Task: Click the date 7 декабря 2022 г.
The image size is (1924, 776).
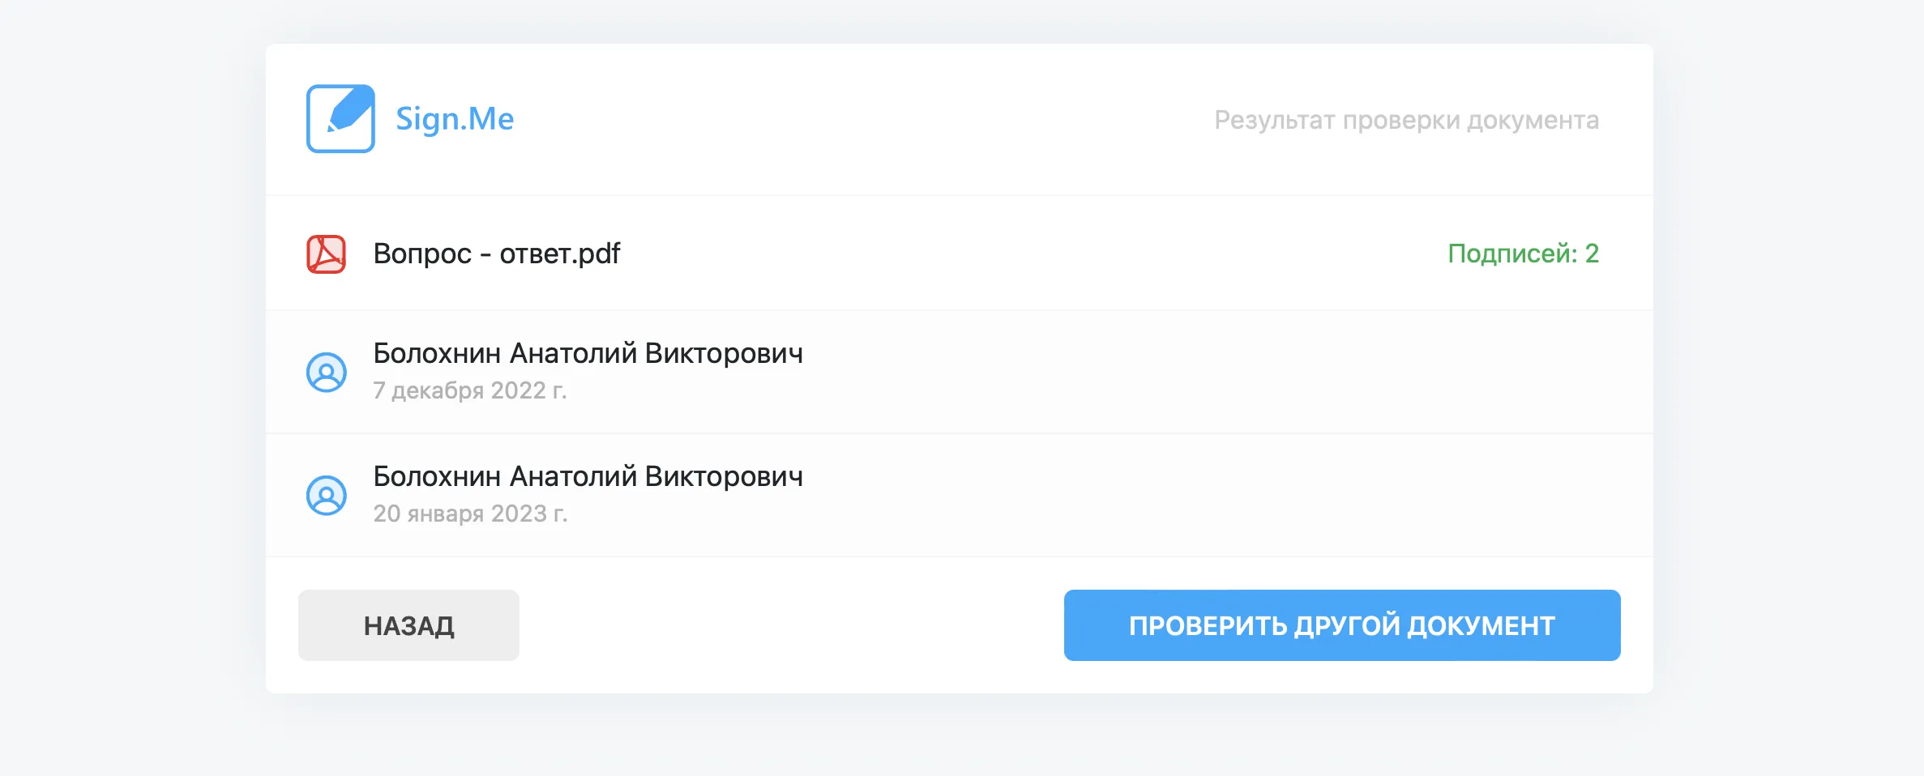Action: [470, 390]
